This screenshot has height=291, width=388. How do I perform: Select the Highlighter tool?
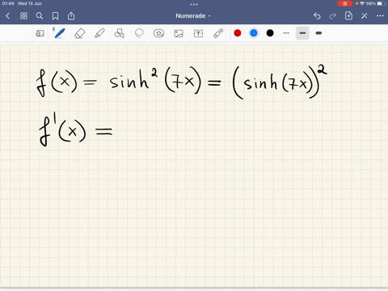(99, 33)
